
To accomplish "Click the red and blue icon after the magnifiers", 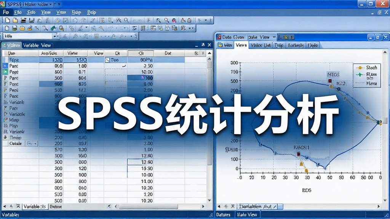I will 174,20.
